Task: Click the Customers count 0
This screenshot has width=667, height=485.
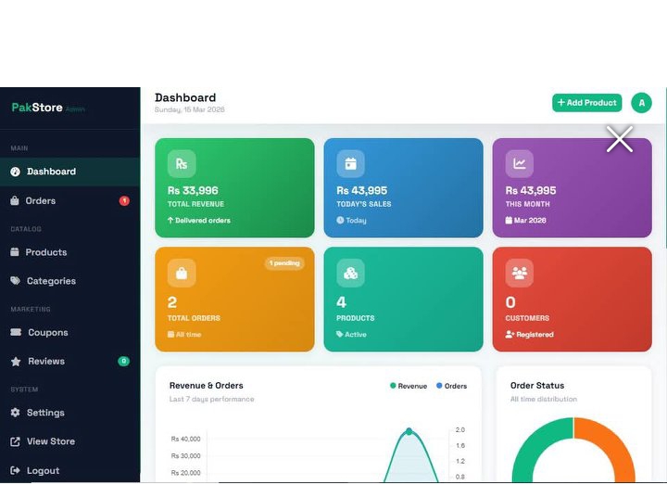Action: pyautogui.click(x=510, y=302)
